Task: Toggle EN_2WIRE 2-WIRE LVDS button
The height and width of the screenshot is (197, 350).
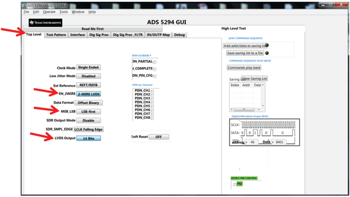Action: [x=88, y=94]
